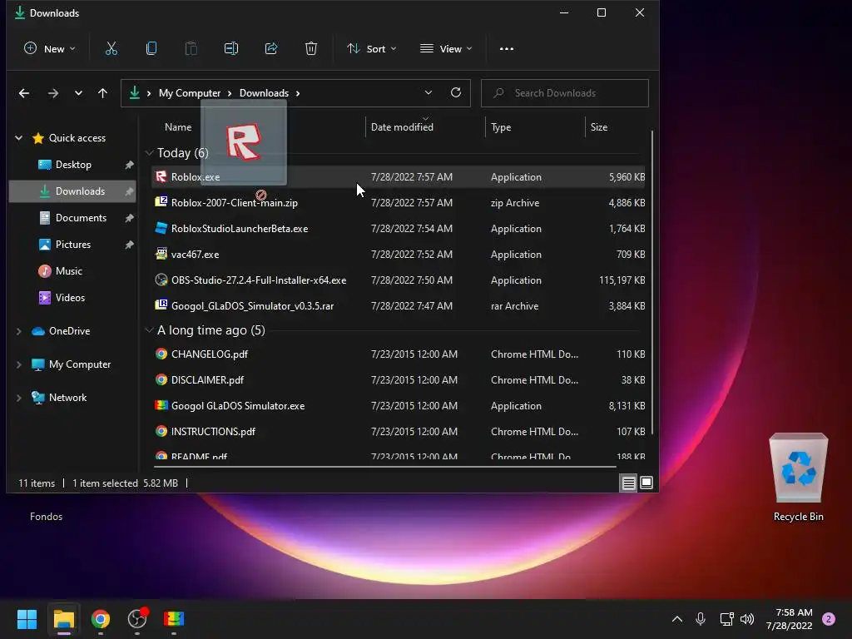Switch to large thumbnails view icon

646,483
